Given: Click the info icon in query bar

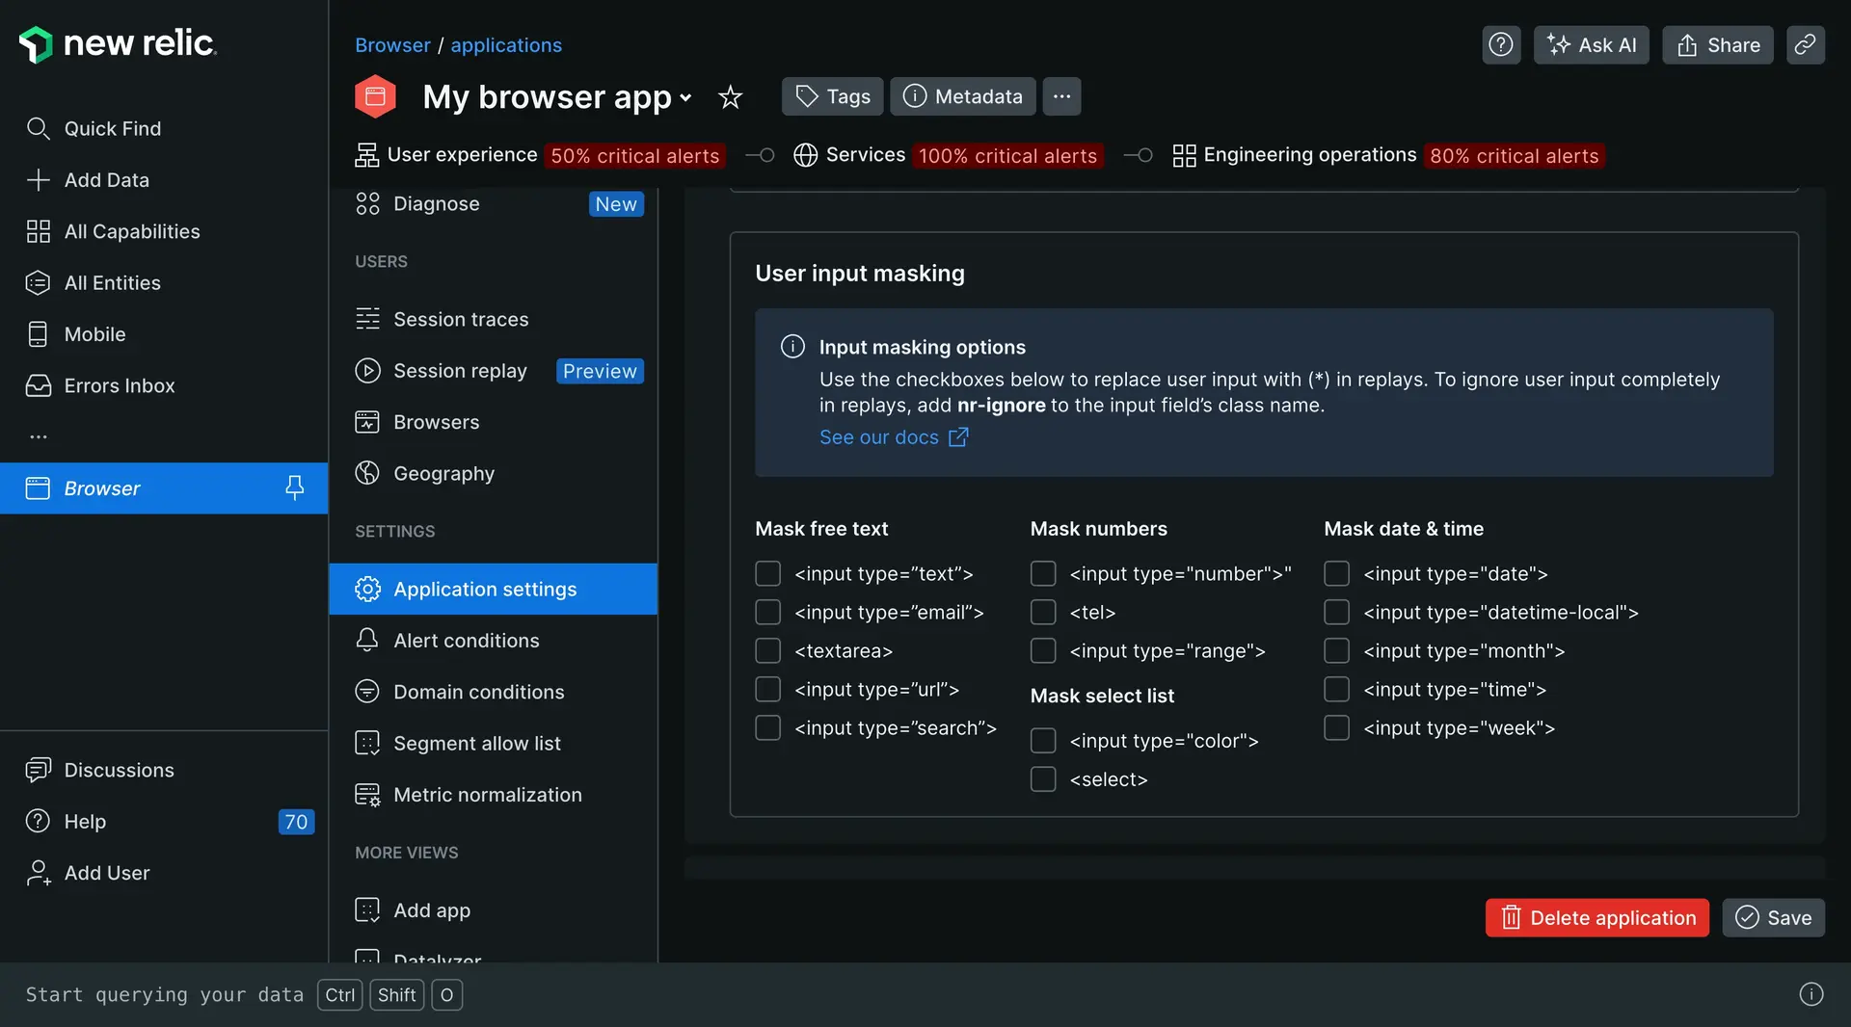Looking at the screenshot, I should (x=1811, y=994).
